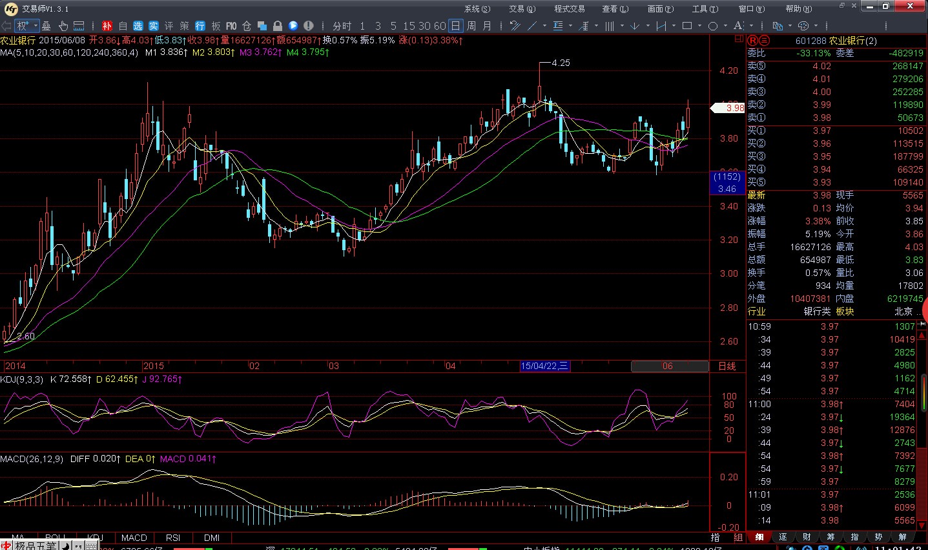Select the ellipse drawing tool

[x=713, y=26]
